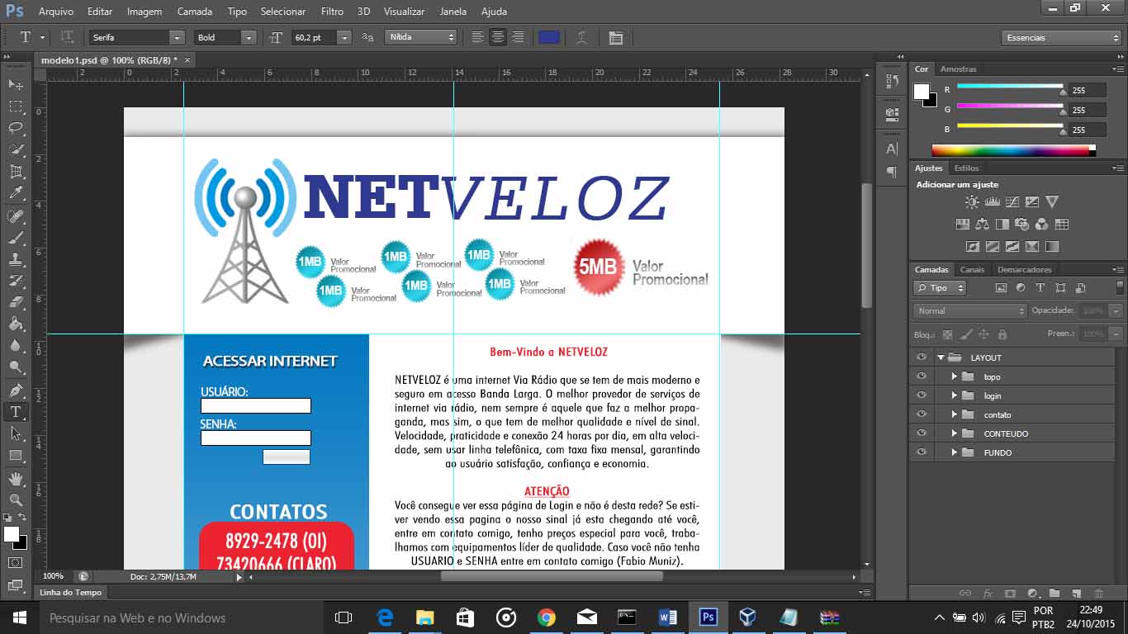Select the Horizontal Type tool

16,411
